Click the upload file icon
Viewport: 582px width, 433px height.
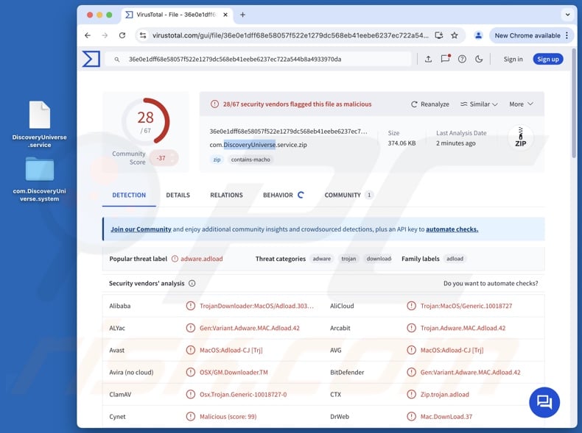pyautogui.click(x=428, y=59)
